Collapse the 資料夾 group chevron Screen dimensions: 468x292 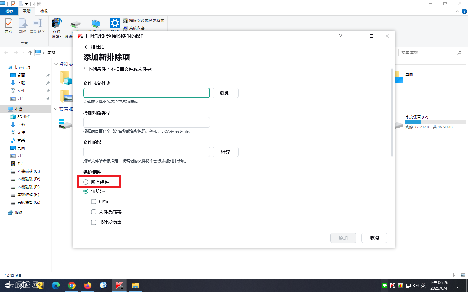(x=56, y=64)
